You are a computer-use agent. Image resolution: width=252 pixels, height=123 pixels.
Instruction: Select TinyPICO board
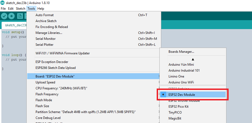(193, 113)
